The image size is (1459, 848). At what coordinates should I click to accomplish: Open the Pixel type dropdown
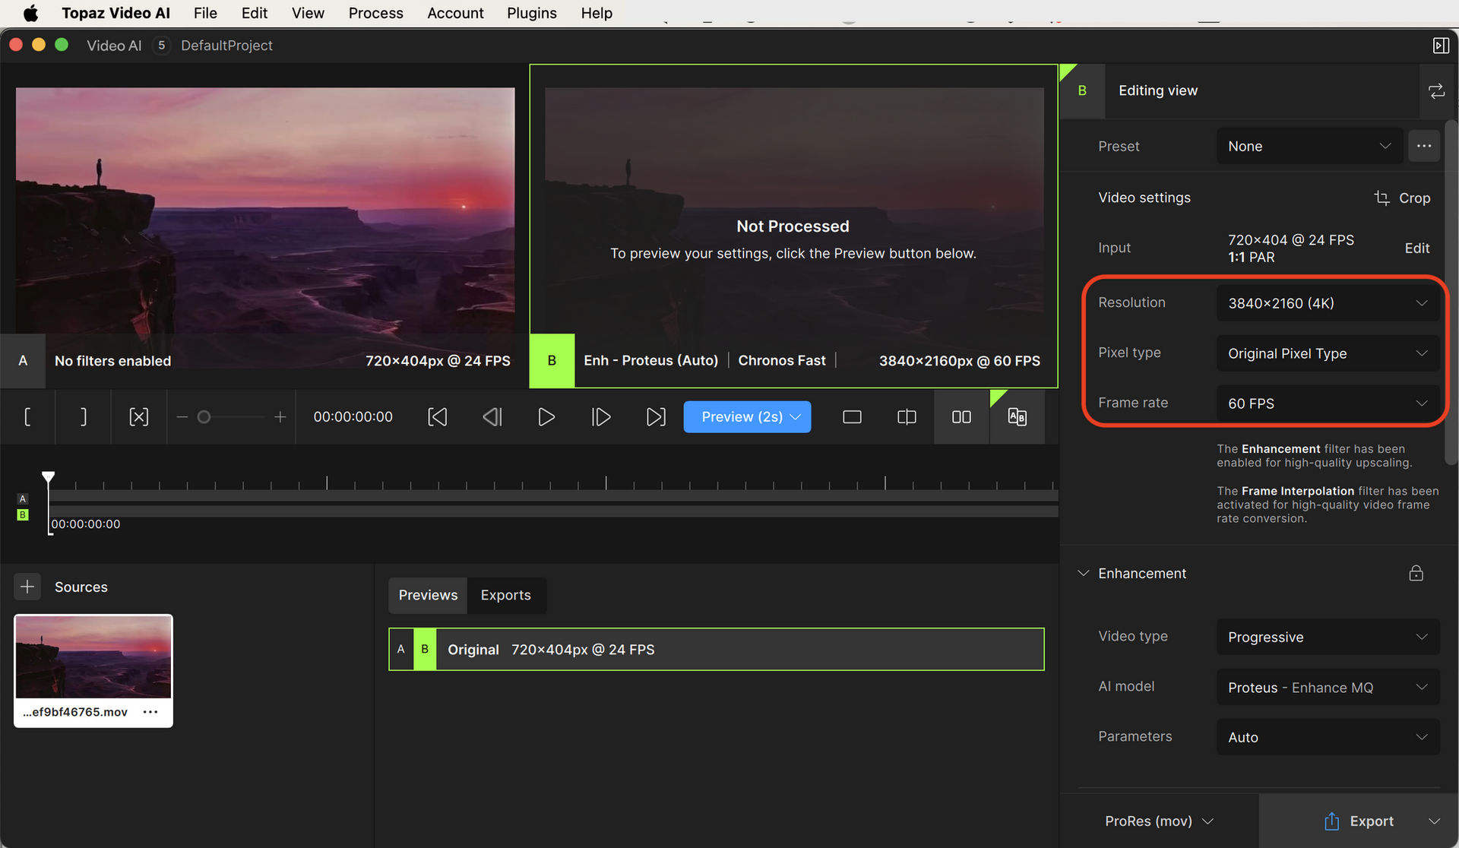(1328, 353)
